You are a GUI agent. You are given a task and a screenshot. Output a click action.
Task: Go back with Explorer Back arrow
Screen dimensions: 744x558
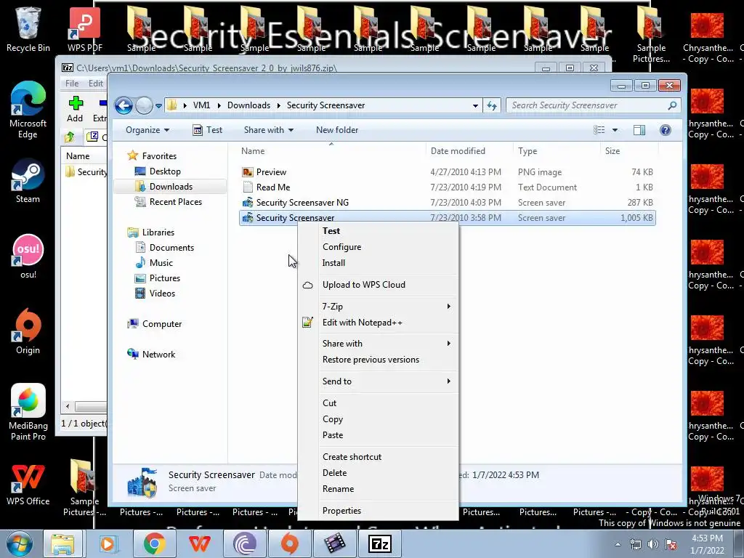[124, 105]
